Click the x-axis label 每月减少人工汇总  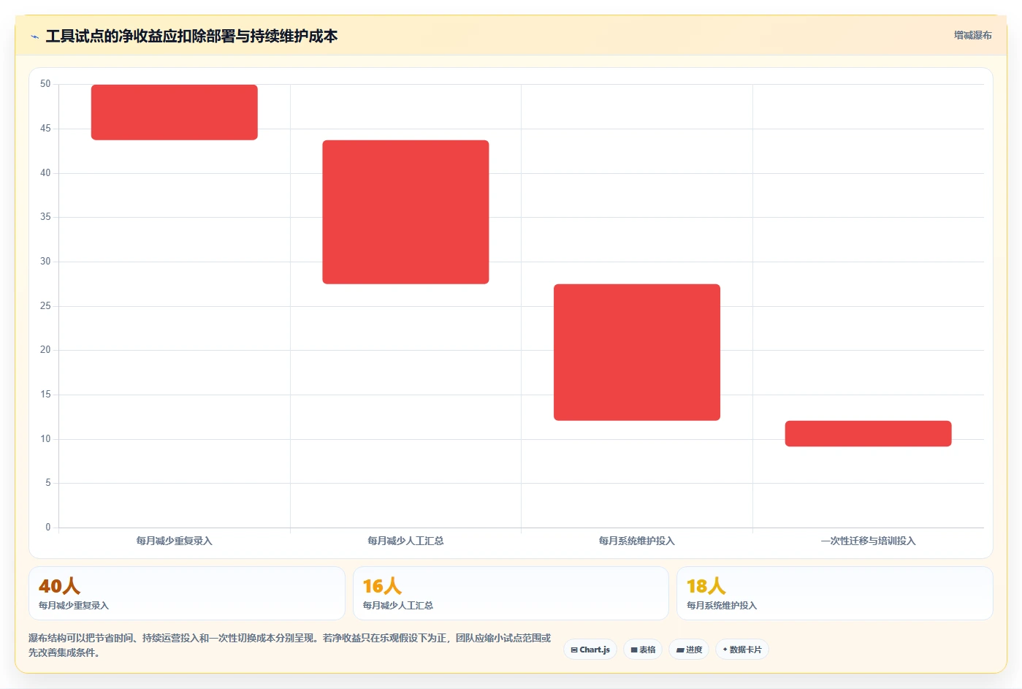(x=405, y=541)
